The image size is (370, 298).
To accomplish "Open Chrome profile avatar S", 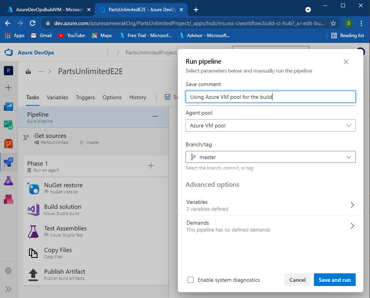I will pyautogui.click(x=348, y=23).
